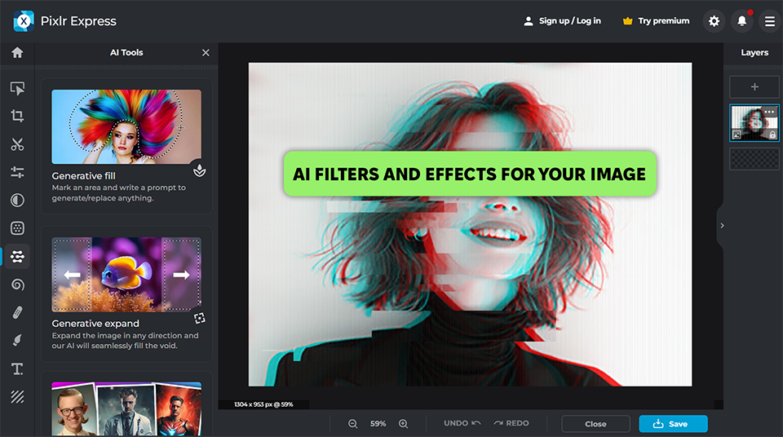Image resolution: width=783 pixels, height=437 pixels.
Task: Go to the Home icon in sidebar
Action: (x=17, y=52)
